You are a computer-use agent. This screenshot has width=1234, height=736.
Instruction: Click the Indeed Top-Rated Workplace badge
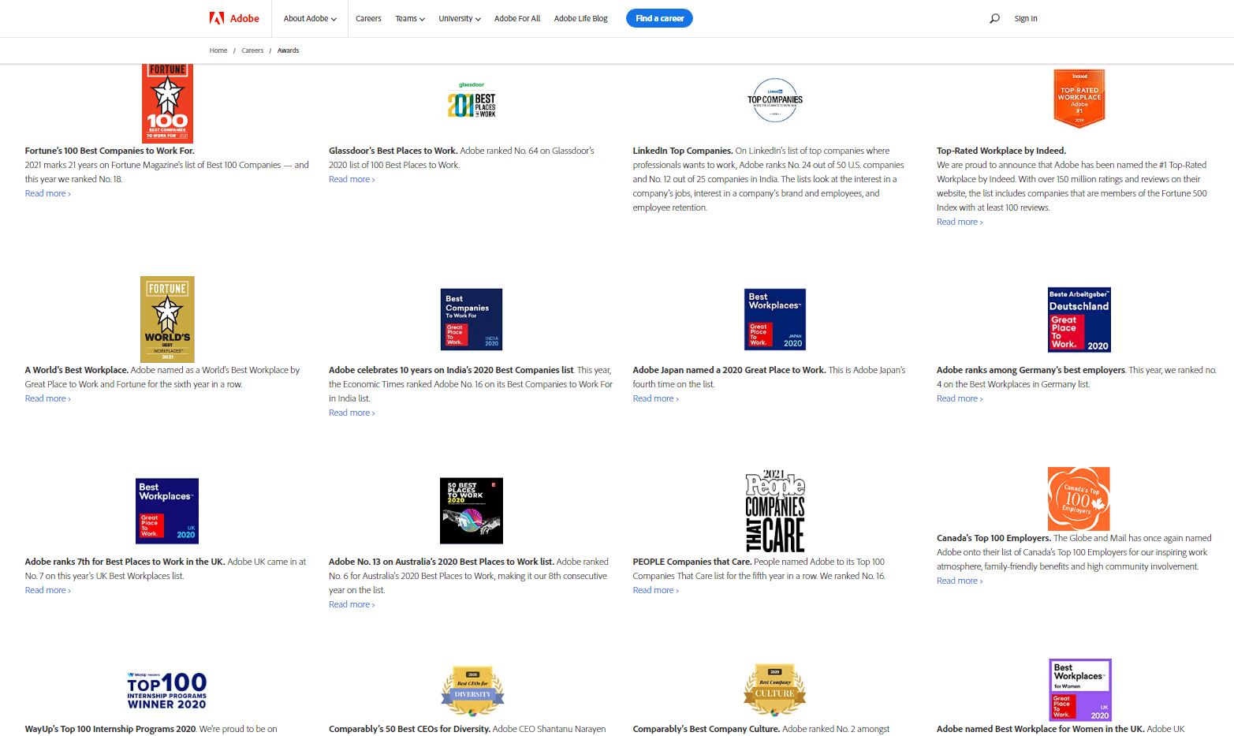[x=1079, y=99]
